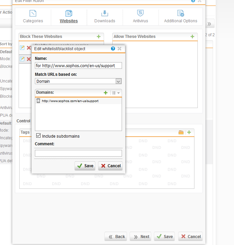Close the Edit whitelist/blacklist object dialog
234x245 pixels.
[x=120, y=49]
